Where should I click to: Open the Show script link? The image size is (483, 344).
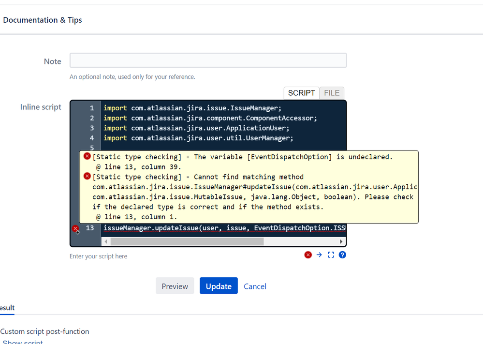pos(23,342)
